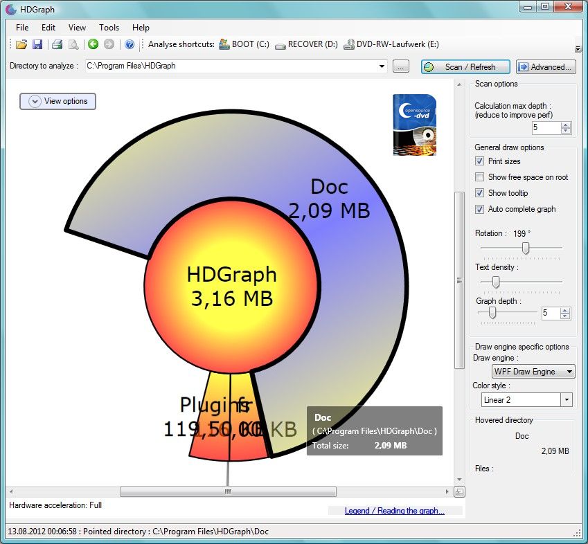
Task: Analyse the BOOT (C:) drive shortcut
Action: tap(244, 44)
